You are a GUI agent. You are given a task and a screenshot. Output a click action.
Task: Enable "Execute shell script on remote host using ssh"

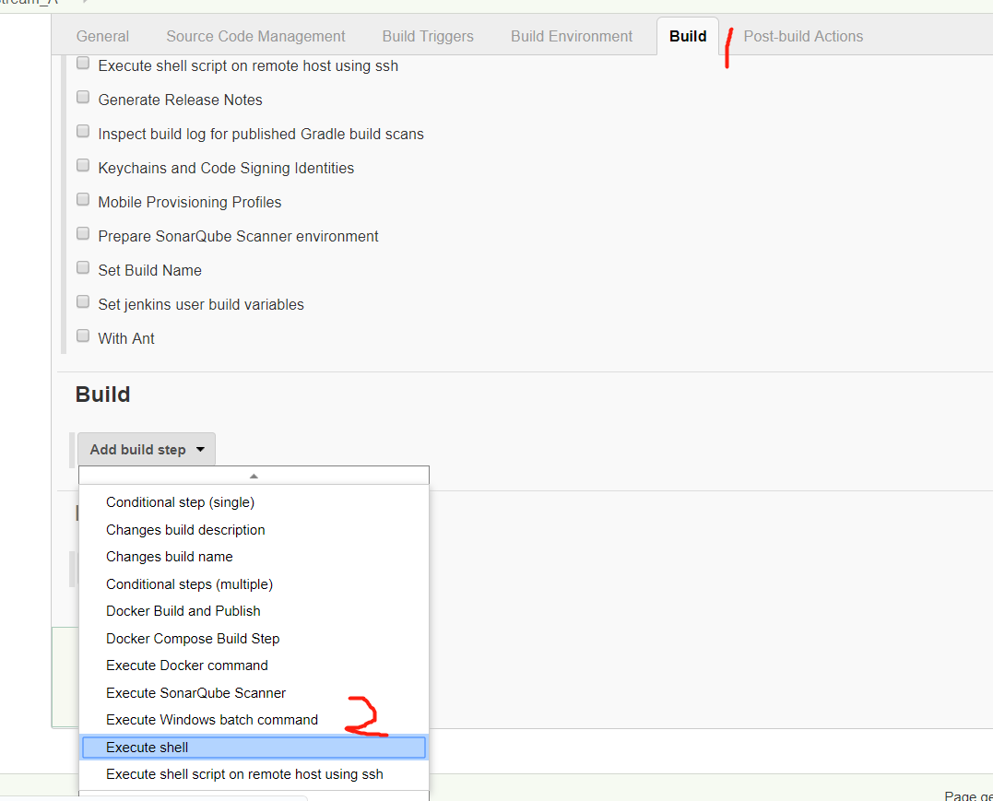(83, 62)
